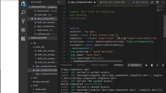Click the "good morning" string on line 22
This screenshot has width=166, height=93.
(103, 52)
